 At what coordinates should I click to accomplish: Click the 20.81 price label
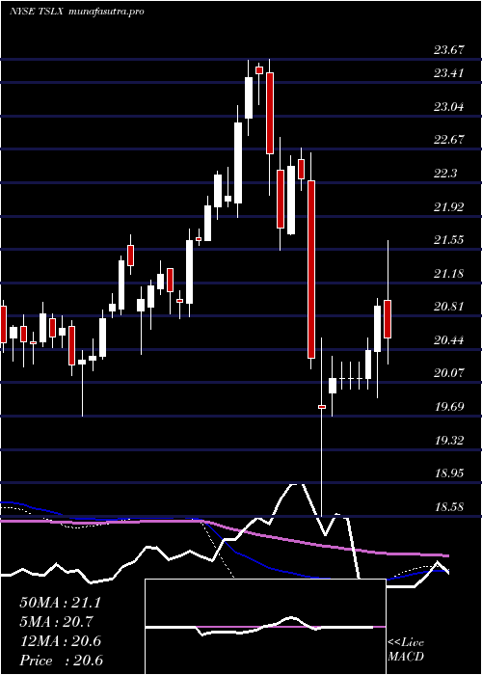click(449, 307)
